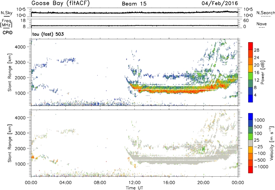Click the "10^5" label left of noise panel
This screenshot has height=190, width=275.
click(21, 9)
